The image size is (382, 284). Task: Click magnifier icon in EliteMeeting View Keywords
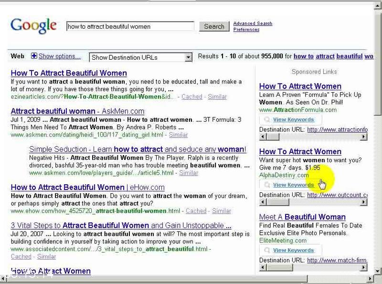point(267,250)
